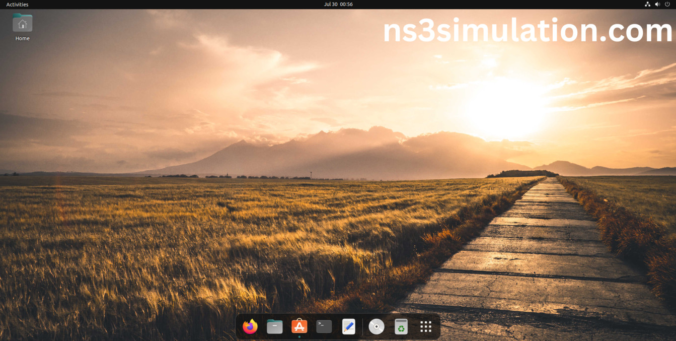Click the volume speaker icon
676x341 pixels.
coord(657,5)
